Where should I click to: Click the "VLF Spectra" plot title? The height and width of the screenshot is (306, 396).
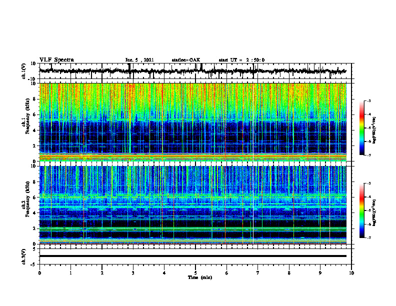tap(56, 60)
